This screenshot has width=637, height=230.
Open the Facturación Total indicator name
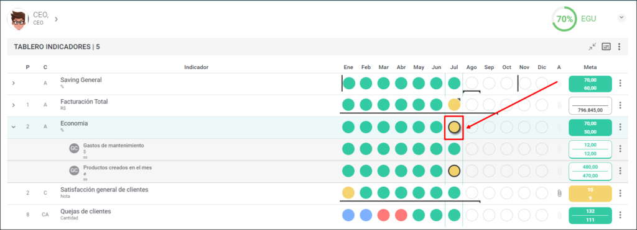[84, 102]
